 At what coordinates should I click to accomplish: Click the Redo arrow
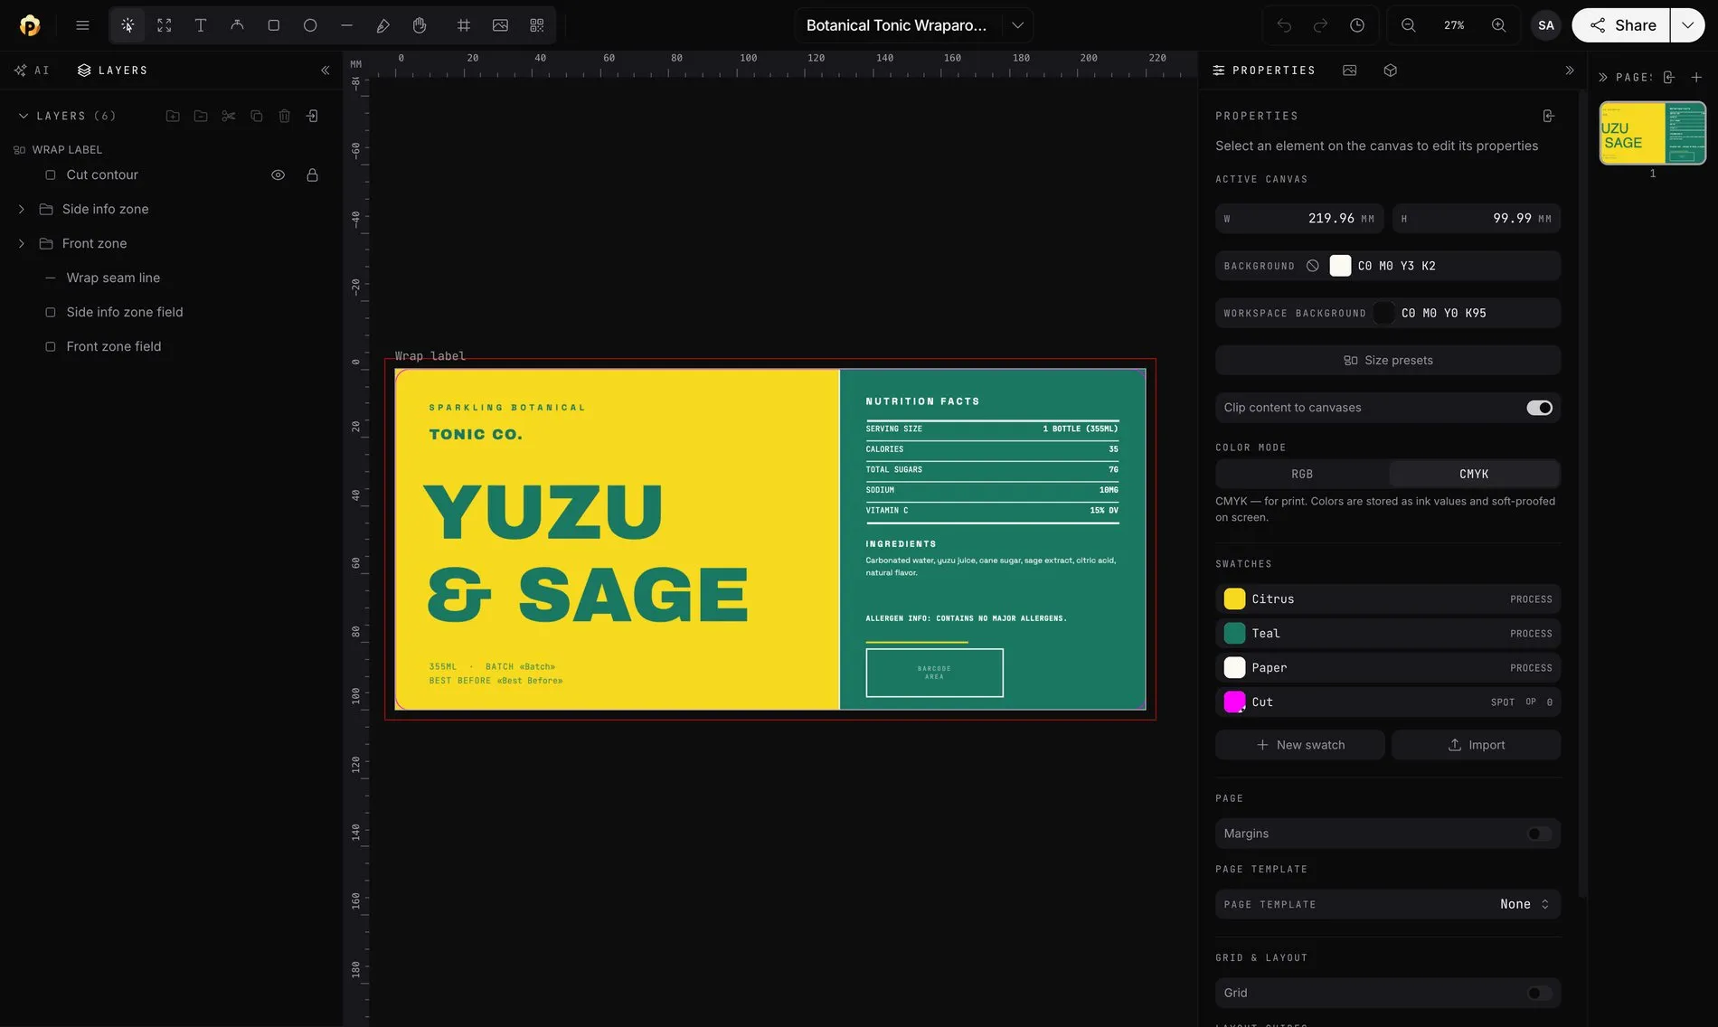point(1320,25)
